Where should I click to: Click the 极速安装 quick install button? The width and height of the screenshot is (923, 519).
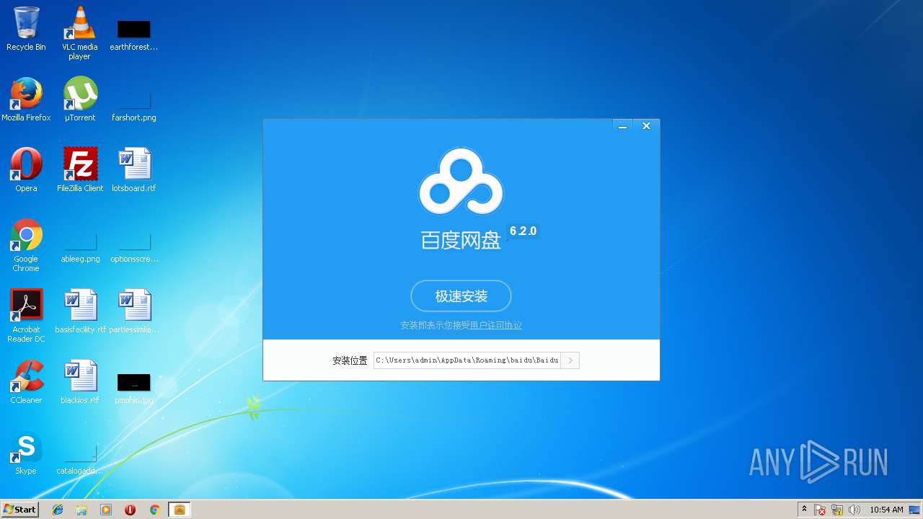tap(461, 296)
